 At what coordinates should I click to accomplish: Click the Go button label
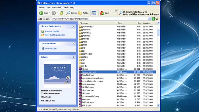(x=157, y=19)
